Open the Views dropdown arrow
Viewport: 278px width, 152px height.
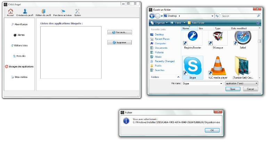(x=185, y=23)
